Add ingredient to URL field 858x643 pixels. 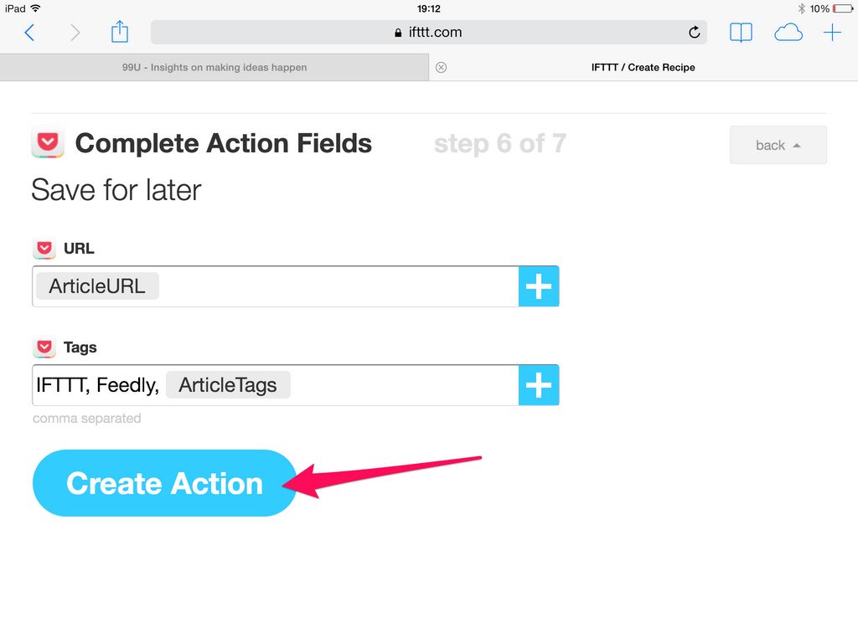click(x=539, y=286)
